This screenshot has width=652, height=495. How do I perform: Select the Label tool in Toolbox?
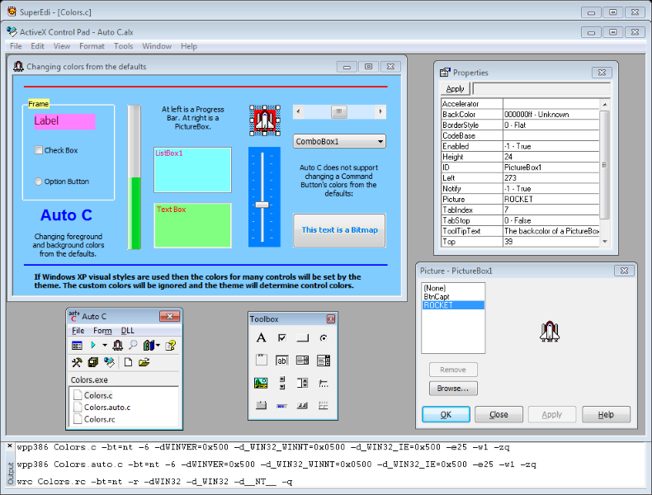pyautogui.click(x=261, y=337)
